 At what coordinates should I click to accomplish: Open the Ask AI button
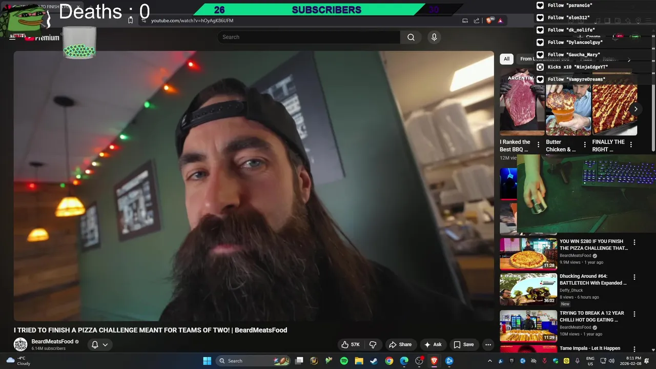[x=433, y=344]
